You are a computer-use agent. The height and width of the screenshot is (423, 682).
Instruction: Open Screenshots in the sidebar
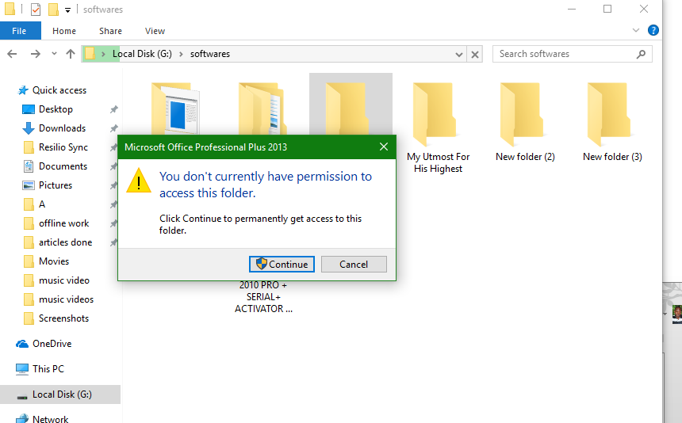pos(63,318)
